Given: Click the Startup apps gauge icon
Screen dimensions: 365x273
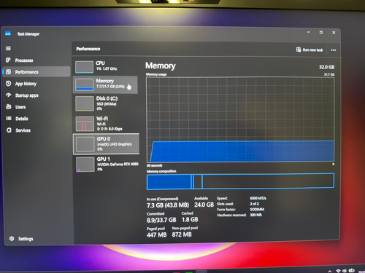Looking at the screenshot, I should [9, 95].
